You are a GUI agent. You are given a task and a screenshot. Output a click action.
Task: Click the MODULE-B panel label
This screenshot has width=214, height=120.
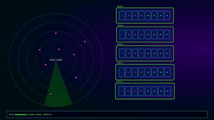(121, 25)
